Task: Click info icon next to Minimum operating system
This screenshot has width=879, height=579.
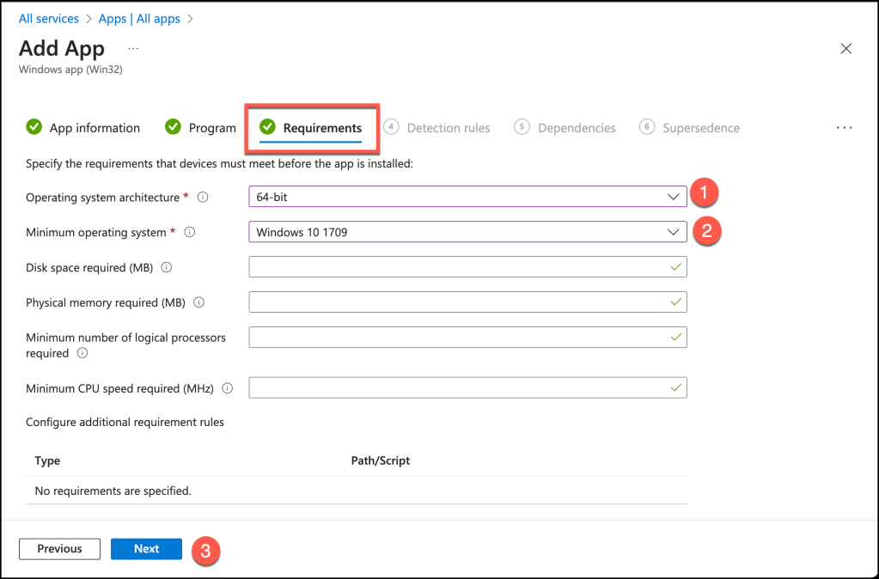Action: (x=190, y=233)
